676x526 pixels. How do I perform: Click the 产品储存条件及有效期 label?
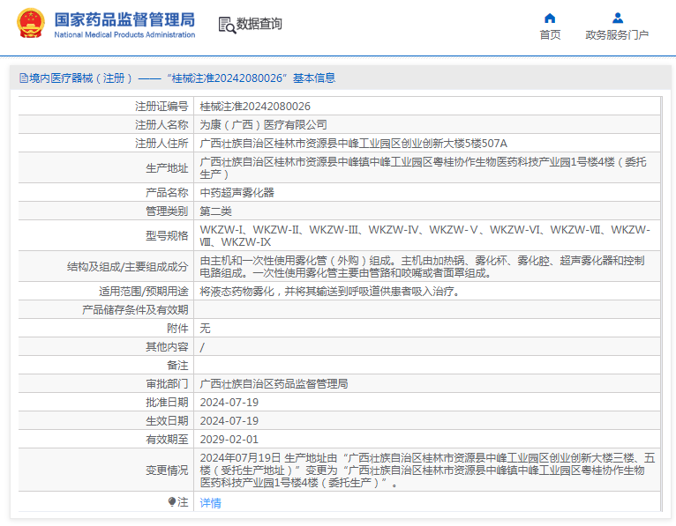135,310
